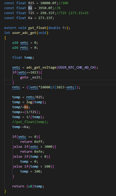Click vntc in the 'u16 vntc = 0' line
This screenshot has height=196, width=116.
coord(24,43)
